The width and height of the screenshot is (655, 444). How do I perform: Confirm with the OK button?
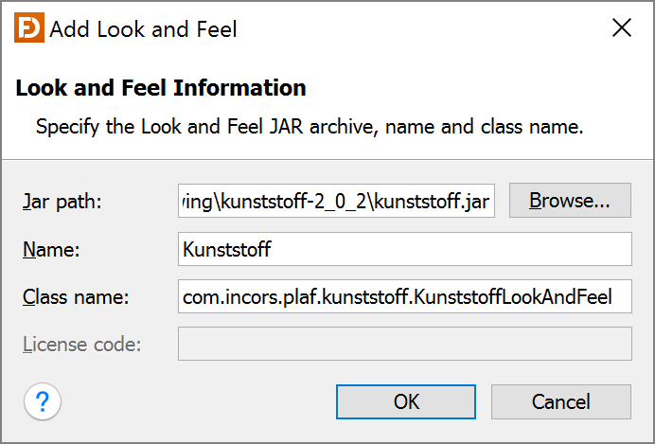coord(406,401)
